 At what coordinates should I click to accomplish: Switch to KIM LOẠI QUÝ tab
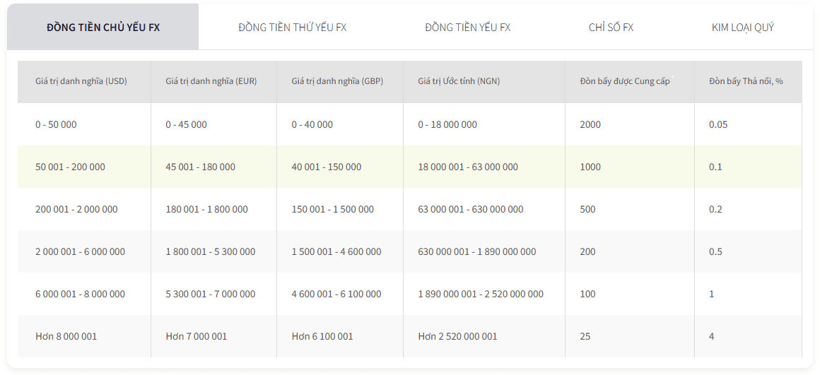coord(743,27)
